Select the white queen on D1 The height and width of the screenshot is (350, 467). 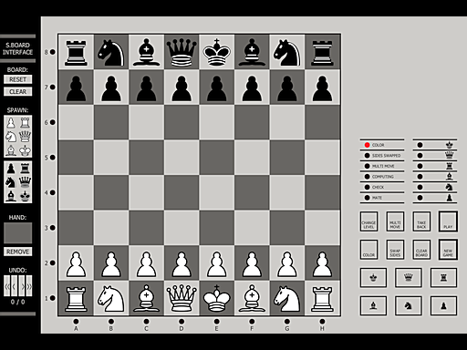[x=182, y=298]
